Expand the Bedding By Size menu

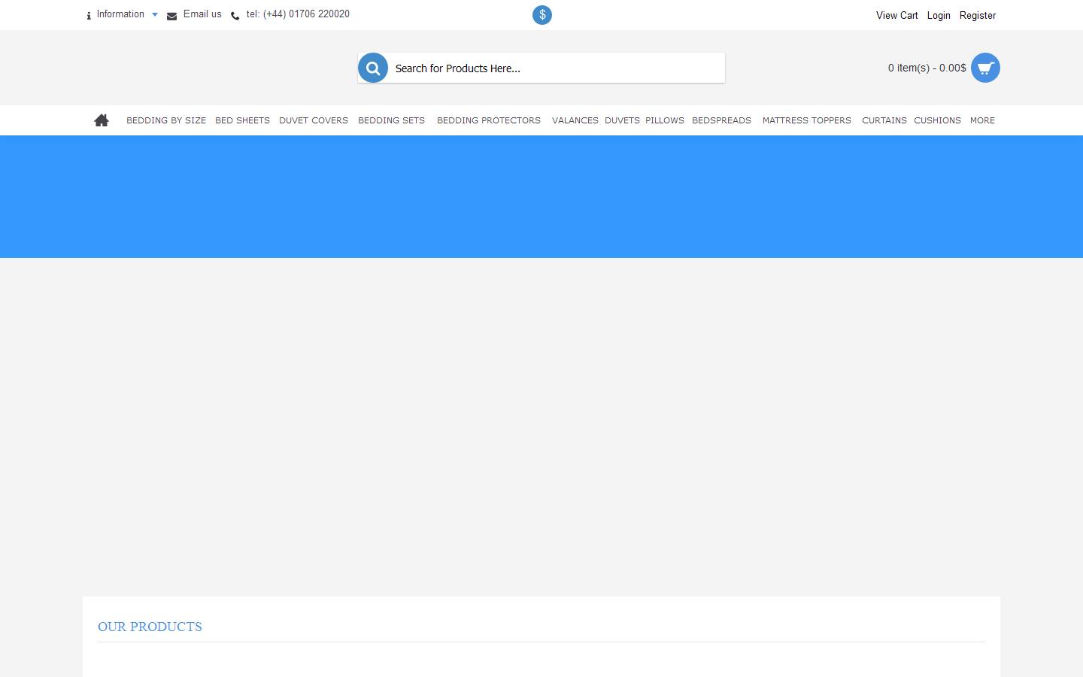coord(166,120)
